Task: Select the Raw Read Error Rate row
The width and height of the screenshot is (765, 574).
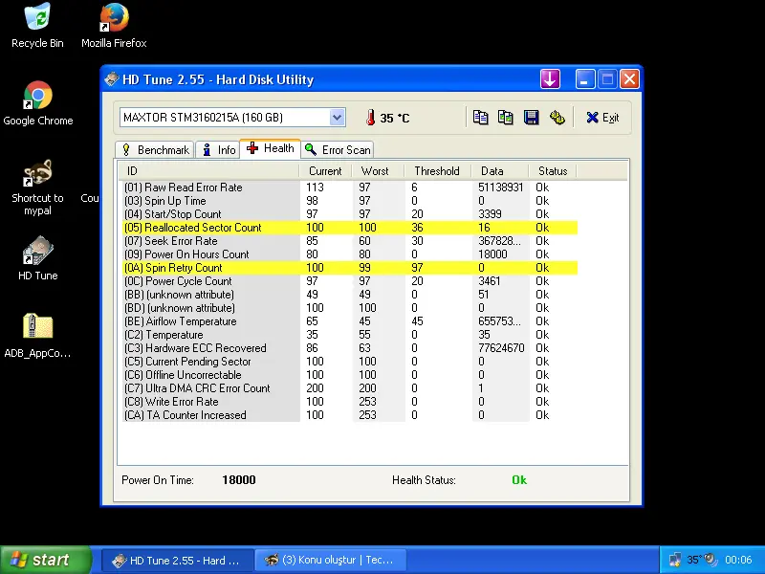Action: coord(350,188)
